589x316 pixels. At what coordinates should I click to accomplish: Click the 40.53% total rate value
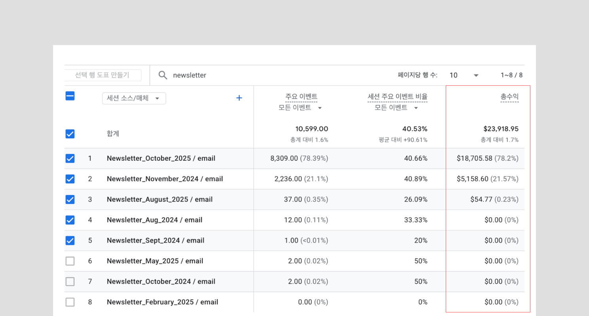pos(415,129)
